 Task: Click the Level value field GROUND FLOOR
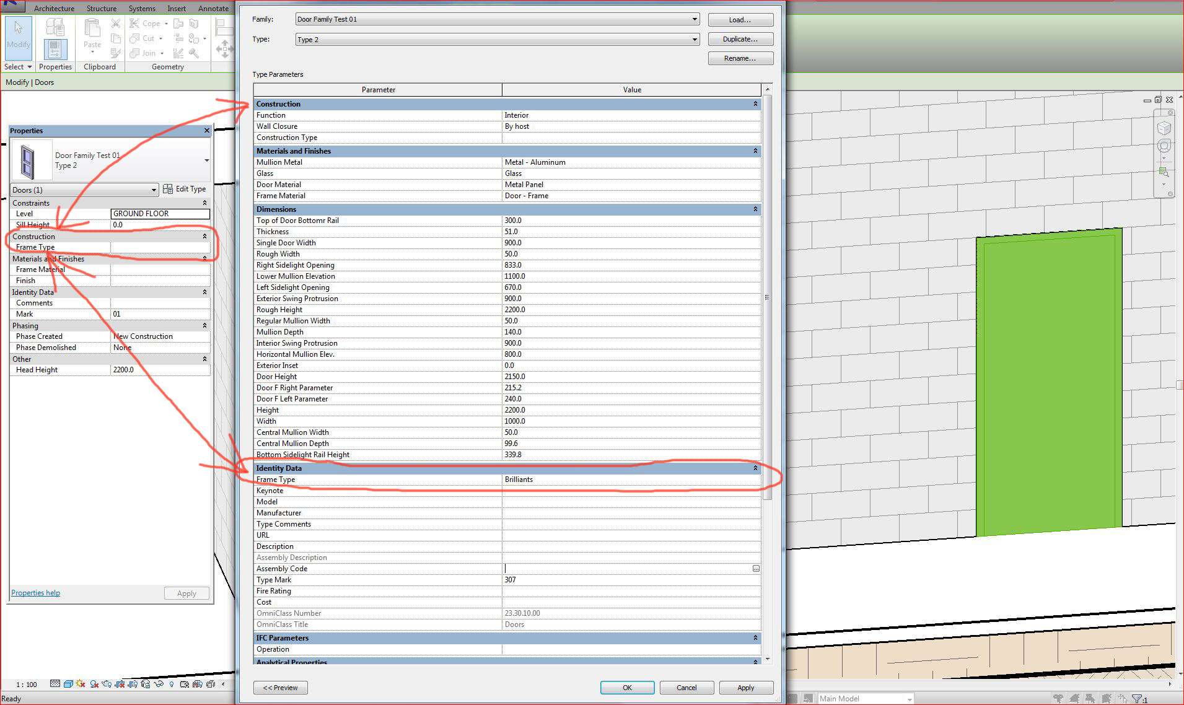pos(160,214)
